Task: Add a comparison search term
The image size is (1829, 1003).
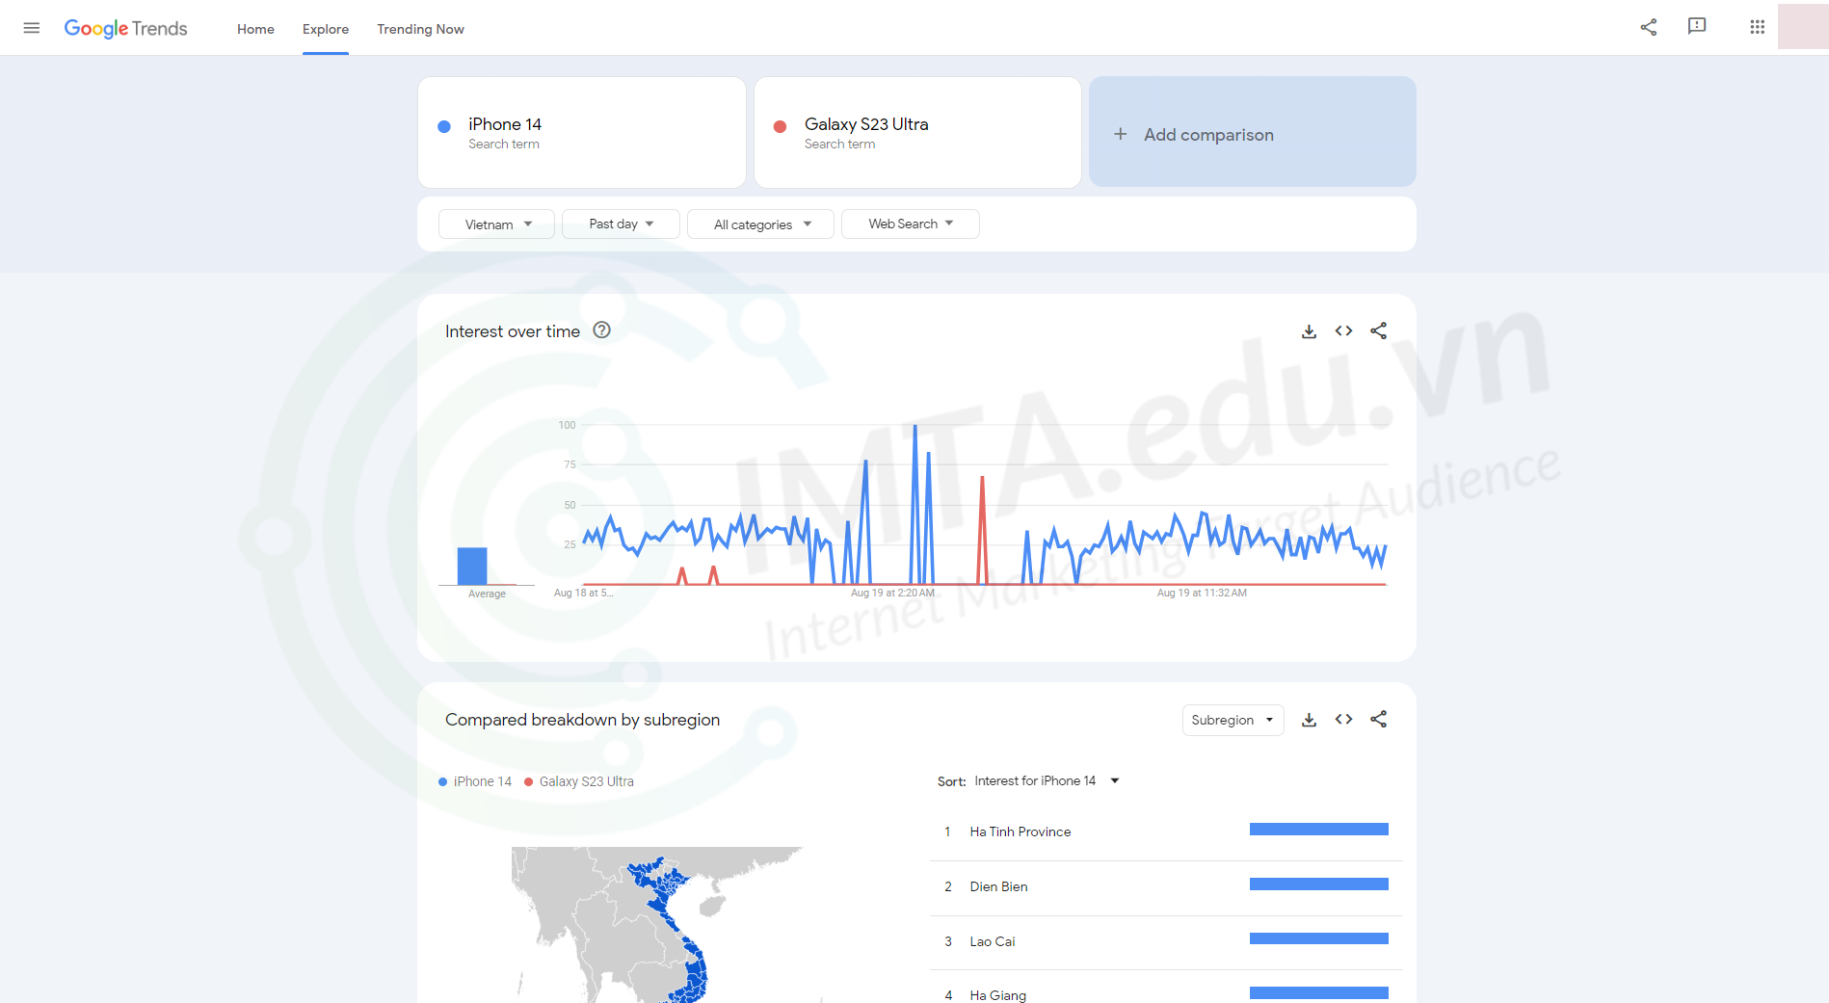Action: point(1252,133)
